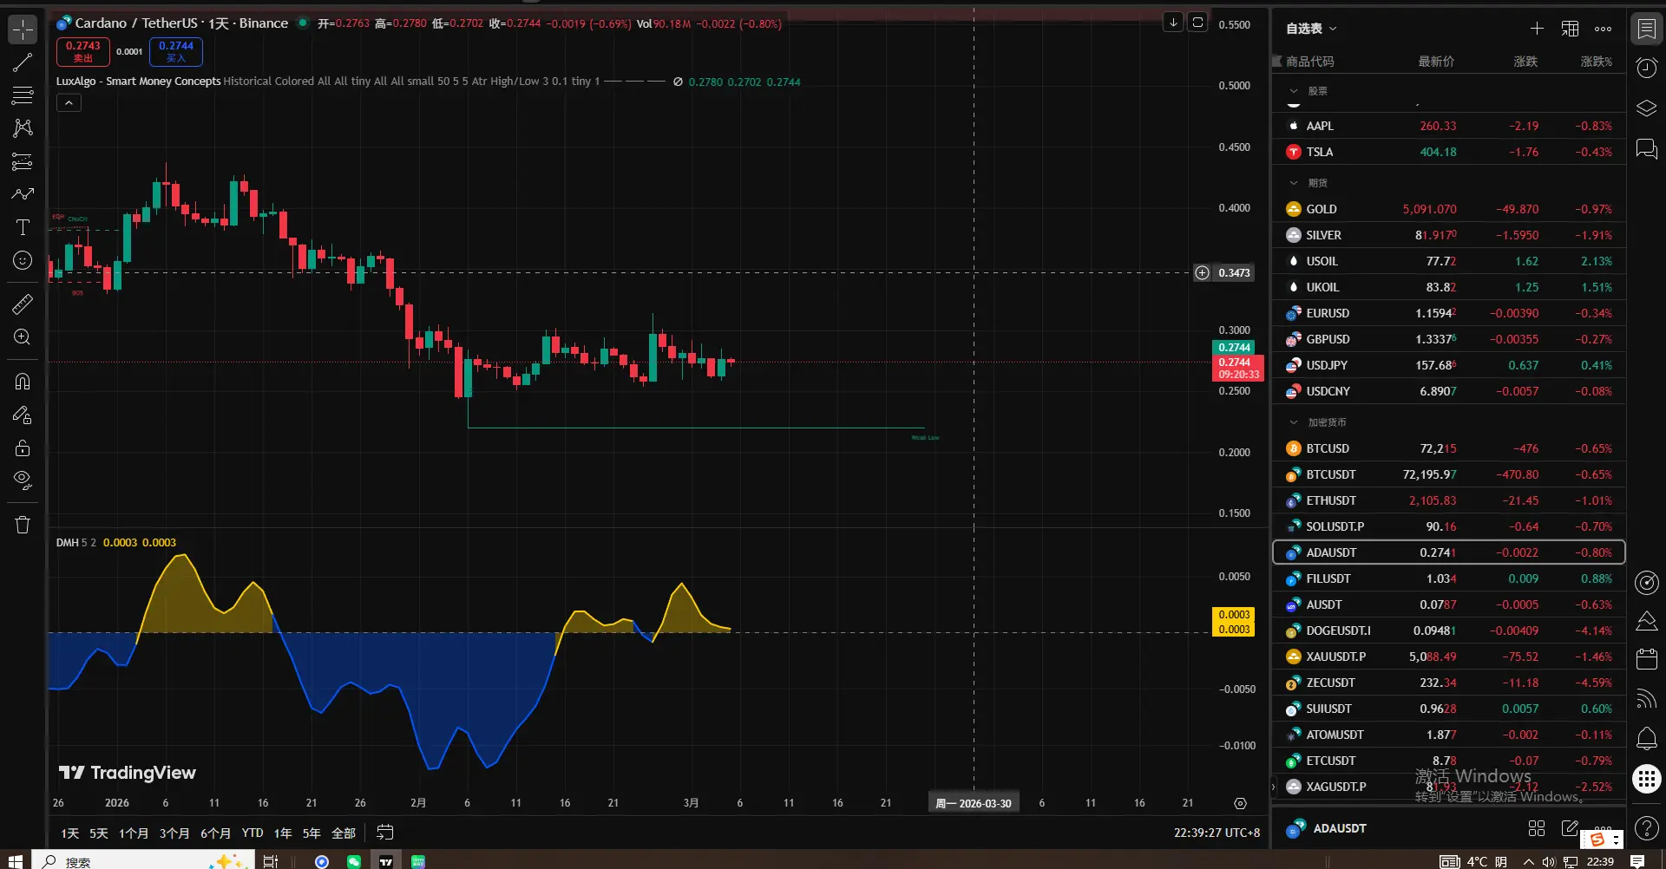Select the BTCUSDT watchlist row
Image resolution: width=1666 pixels, height=869 pixels.
(x=1449, y=474)
